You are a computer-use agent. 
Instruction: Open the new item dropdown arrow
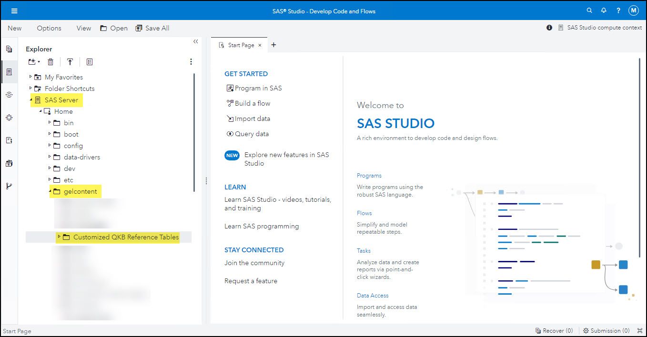coord(38,61)
